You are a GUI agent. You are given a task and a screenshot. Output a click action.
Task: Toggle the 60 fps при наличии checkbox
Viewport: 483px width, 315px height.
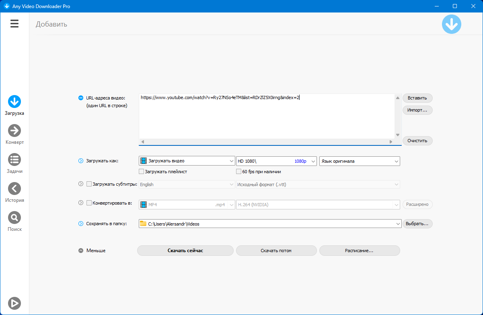pos(239,172)
